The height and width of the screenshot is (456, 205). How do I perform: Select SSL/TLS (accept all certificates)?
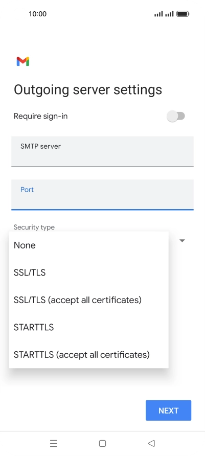[88, 300]
